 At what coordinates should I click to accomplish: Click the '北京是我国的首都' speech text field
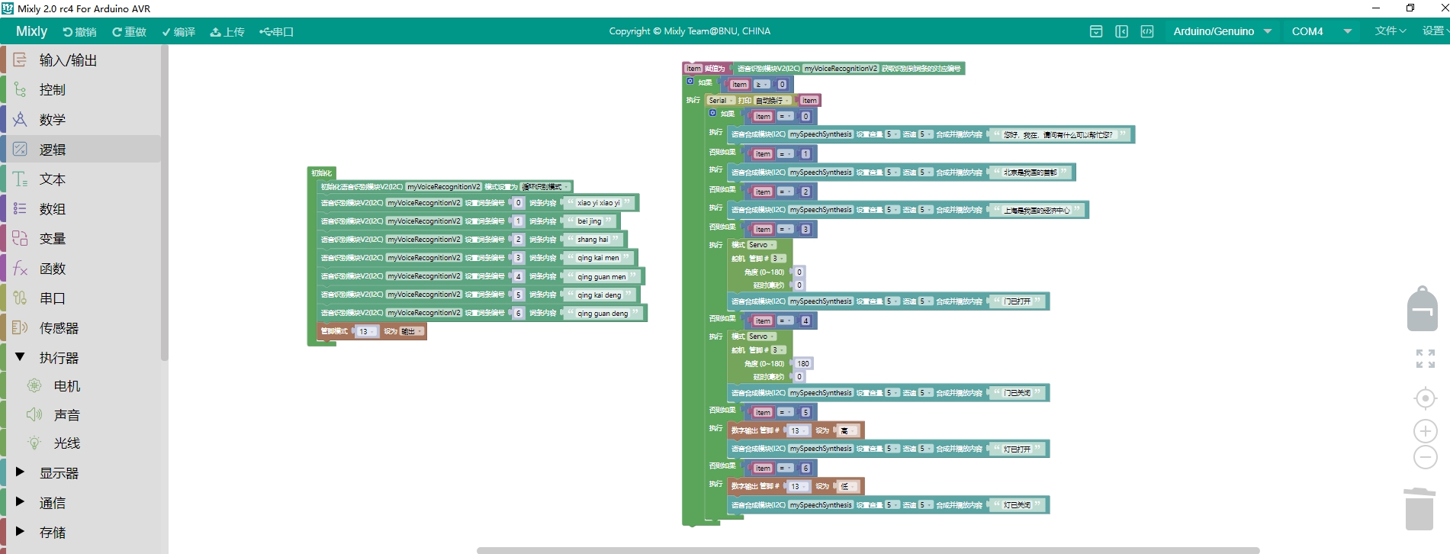click(x=1030, y=172)
